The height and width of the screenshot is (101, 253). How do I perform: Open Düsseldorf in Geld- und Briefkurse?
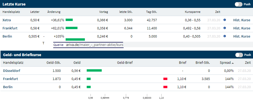(12, 71)
